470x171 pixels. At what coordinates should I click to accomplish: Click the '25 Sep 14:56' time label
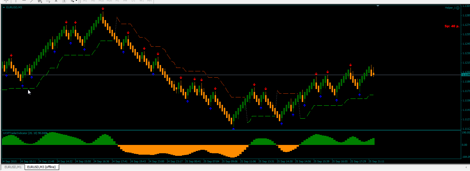[x=303, y=162]
